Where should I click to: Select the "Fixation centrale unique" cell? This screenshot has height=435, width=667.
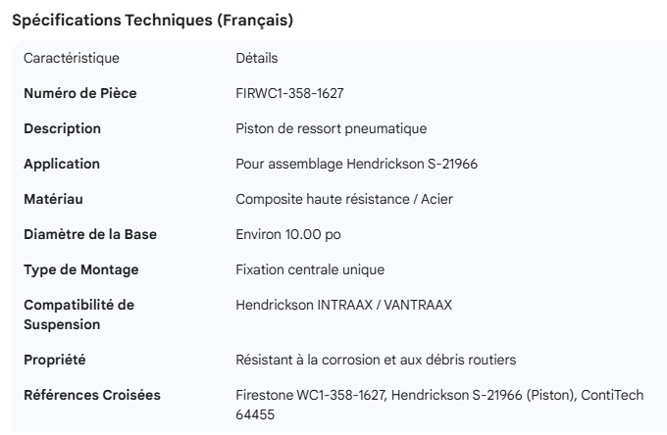pyautogui.click(x=310, y=269)
